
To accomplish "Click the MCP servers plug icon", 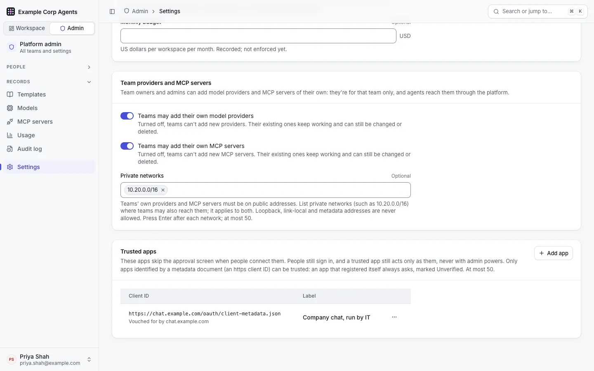I will (10, 122).
